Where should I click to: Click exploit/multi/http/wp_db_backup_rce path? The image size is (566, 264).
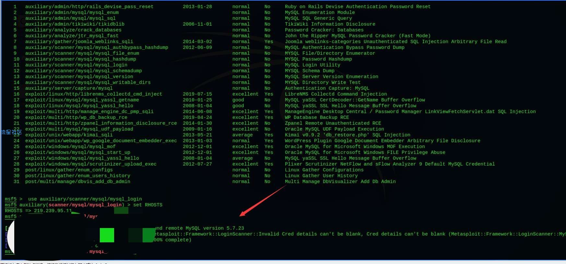coord(76,117)
